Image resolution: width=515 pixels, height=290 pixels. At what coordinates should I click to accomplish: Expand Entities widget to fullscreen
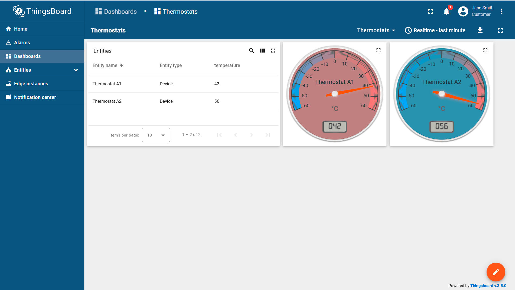(273, 50)
